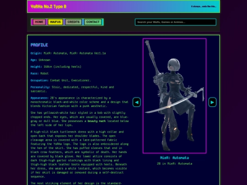This screenshot has height=185, width=247.
Task: Click the 'Height:' label
Action: (36, 67)
